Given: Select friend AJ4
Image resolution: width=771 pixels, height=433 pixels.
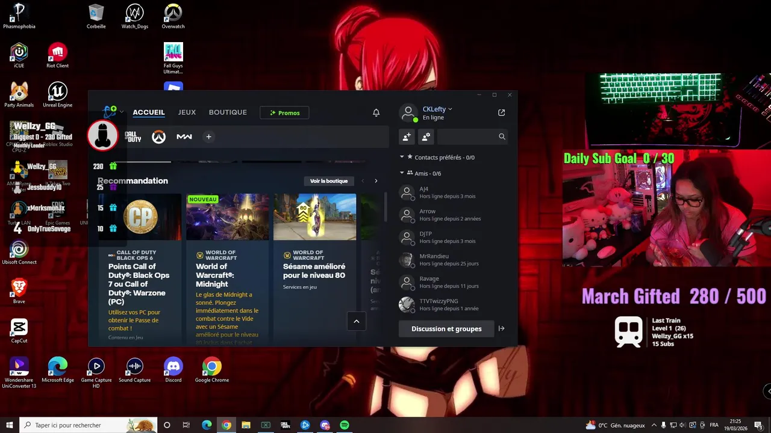Looking at the screenshot, I should [x=453, y=192].
